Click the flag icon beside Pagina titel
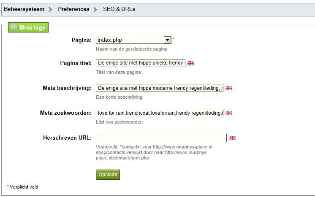The height and width of the screenshot is (197, 315). (191, 63)
